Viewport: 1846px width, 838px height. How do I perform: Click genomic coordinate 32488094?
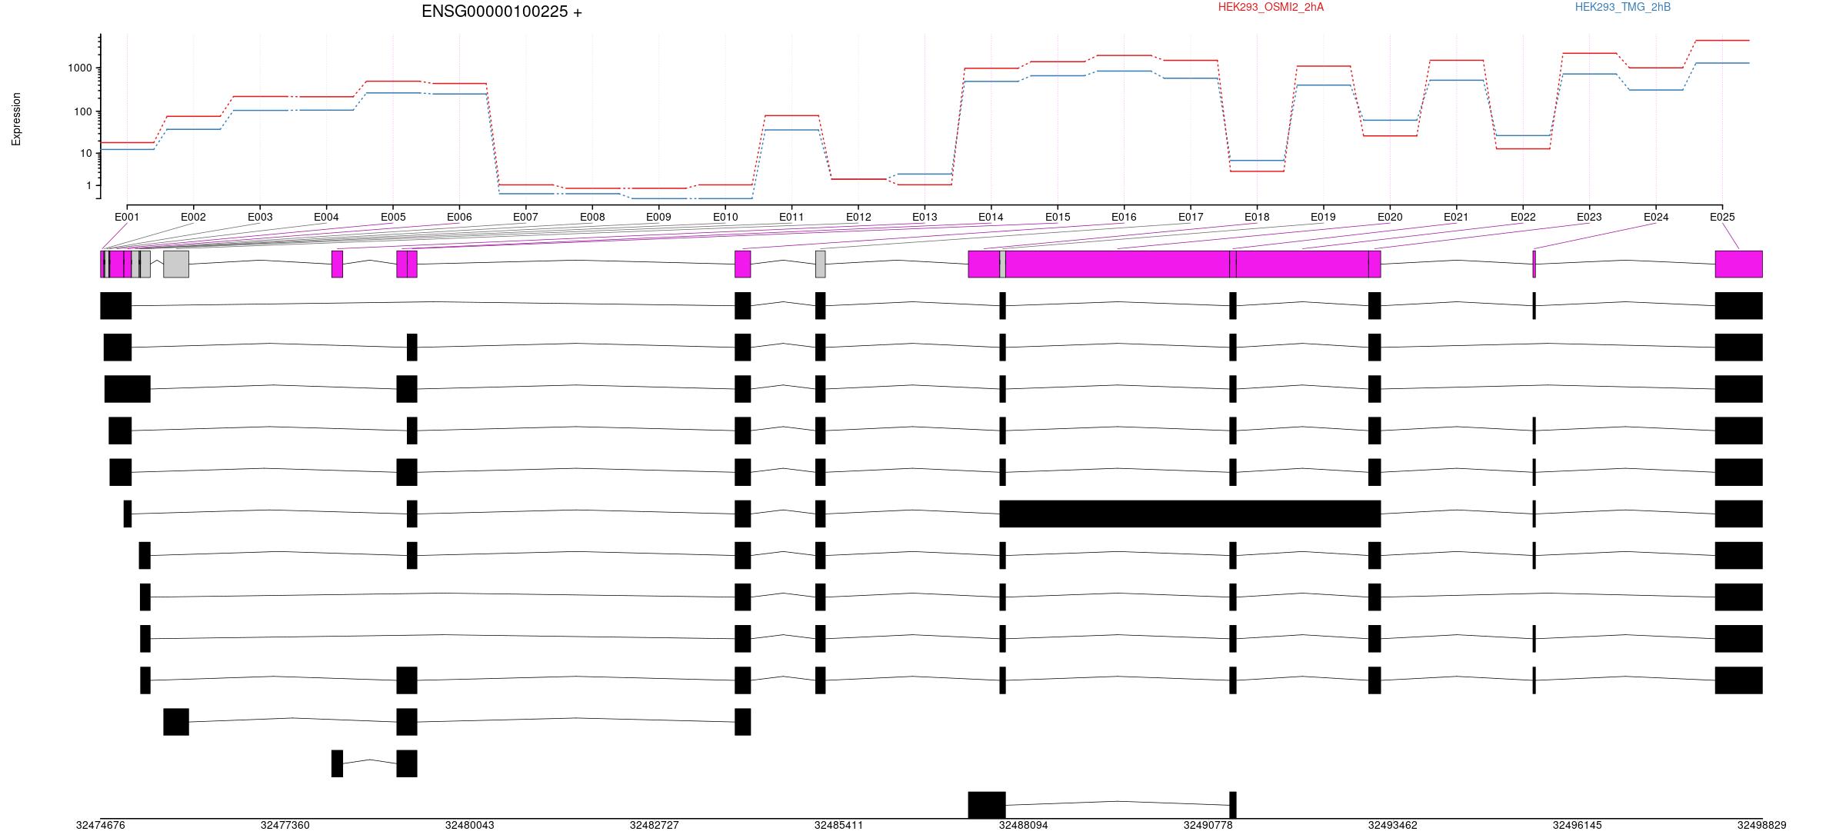[1024, 825]
